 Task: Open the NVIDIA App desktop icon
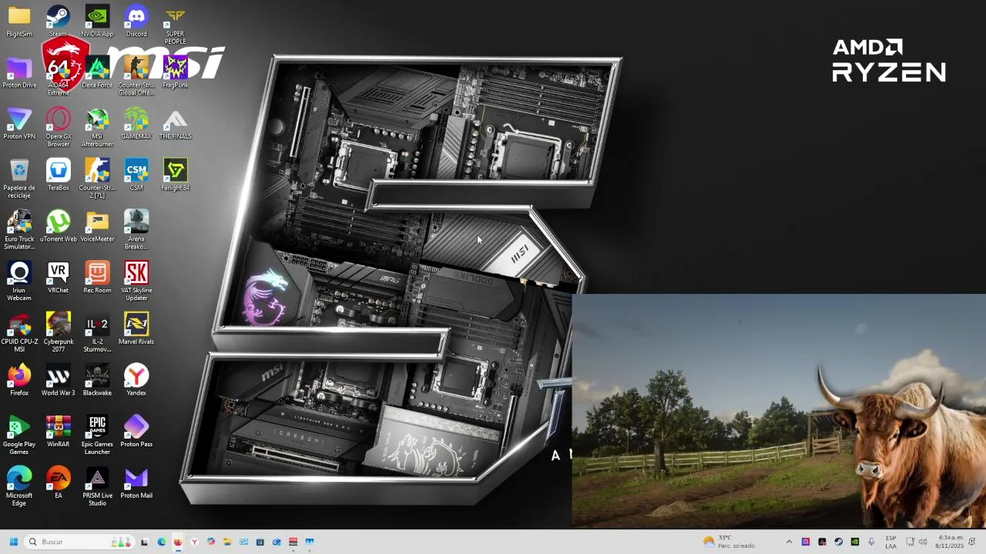tap(97, 22)
